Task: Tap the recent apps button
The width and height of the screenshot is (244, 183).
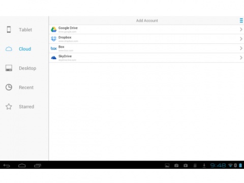Action: pos(38,166)
